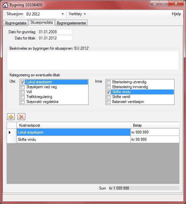Click the Dato for grunnlag field
The height and width of the screenshot is (204, 186).
[55, 32]
